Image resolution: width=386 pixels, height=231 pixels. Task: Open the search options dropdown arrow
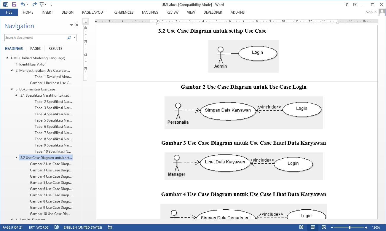click(74, 38)
